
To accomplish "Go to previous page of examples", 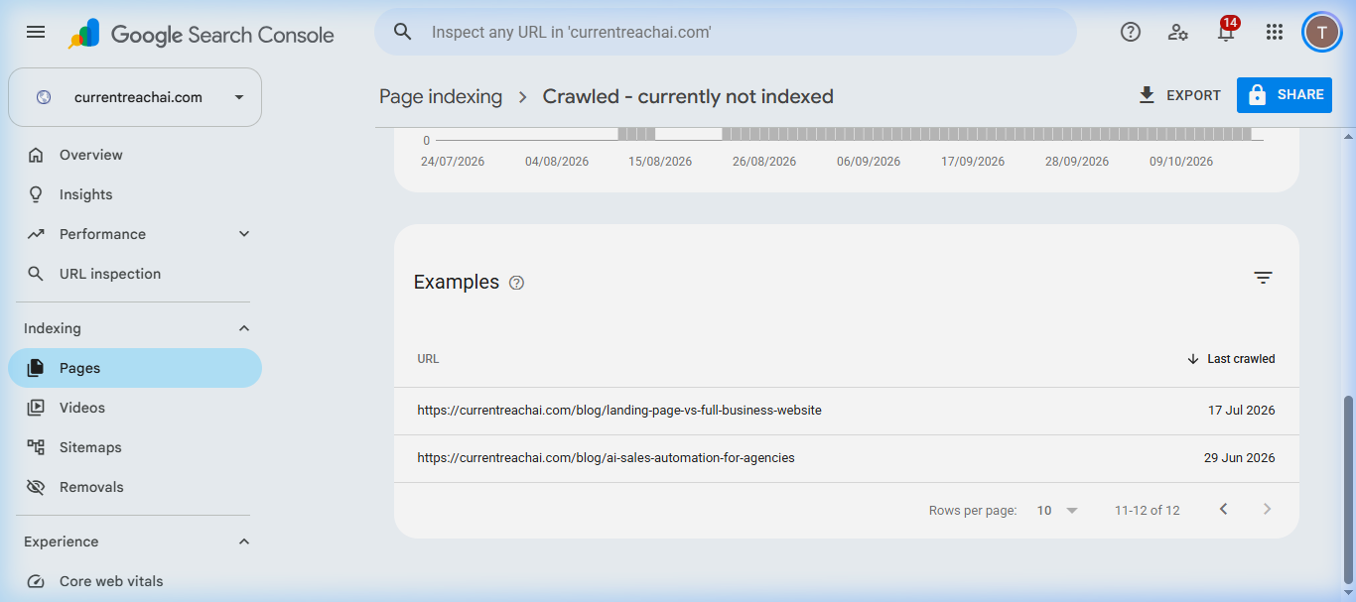I will (x=1224, y=510).
